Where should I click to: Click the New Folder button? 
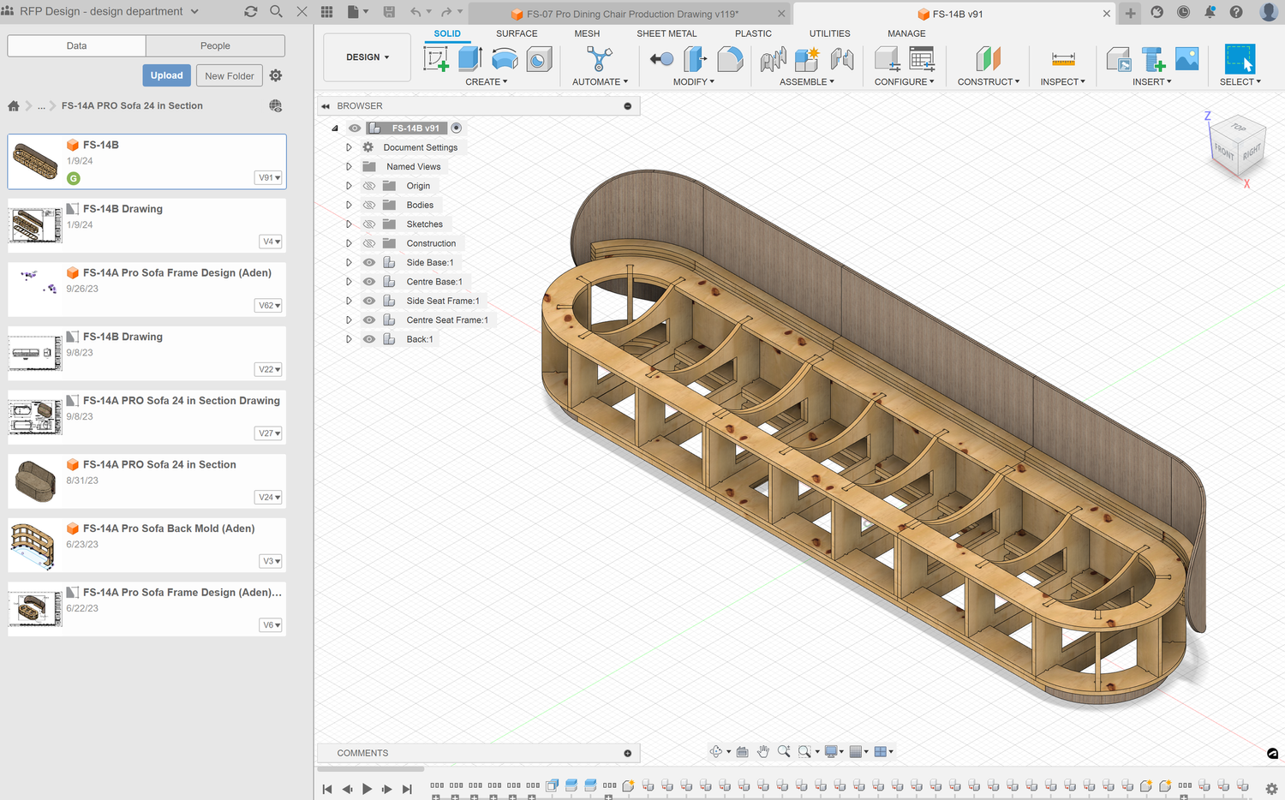229,75
